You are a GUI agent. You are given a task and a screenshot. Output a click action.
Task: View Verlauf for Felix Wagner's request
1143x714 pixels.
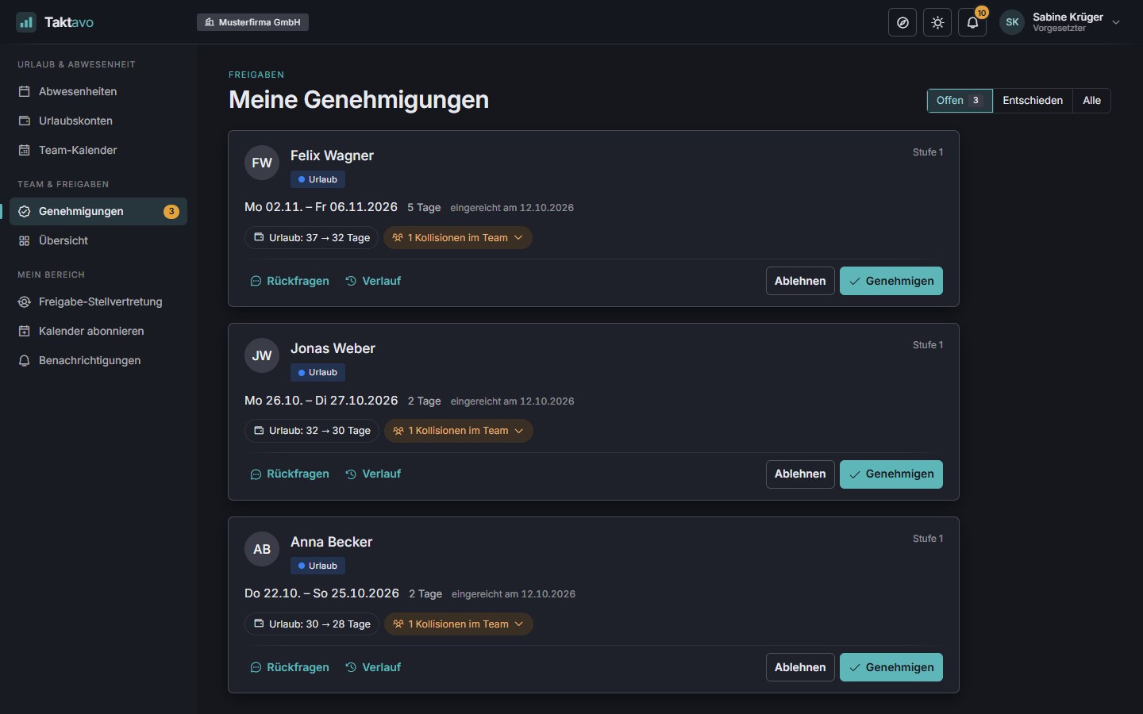point(373,281)
